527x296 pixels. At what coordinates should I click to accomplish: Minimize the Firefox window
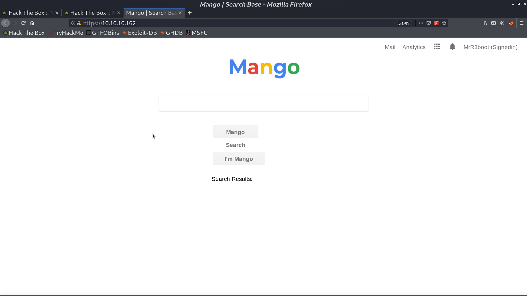tap(512, 4)
